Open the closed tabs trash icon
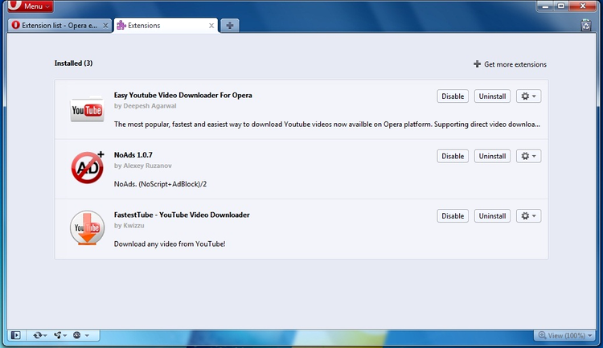 point(585,26)
